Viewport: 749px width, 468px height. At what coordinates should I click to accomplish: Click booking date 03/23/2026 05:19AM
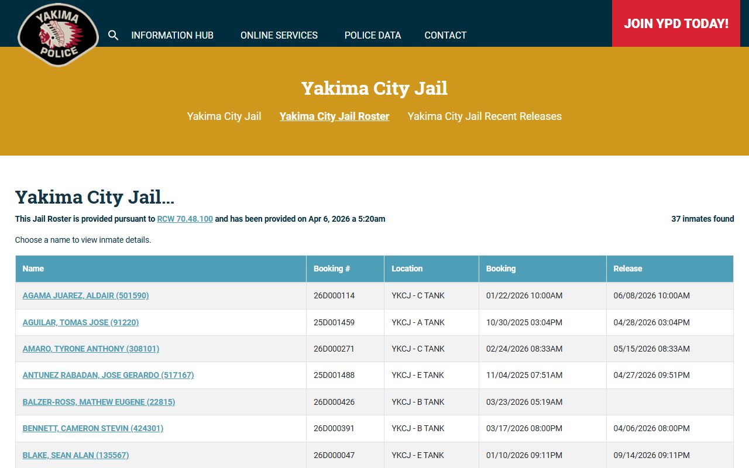pos(524,402)
